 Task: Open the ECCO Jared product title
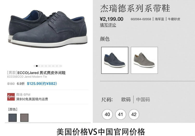36,73
